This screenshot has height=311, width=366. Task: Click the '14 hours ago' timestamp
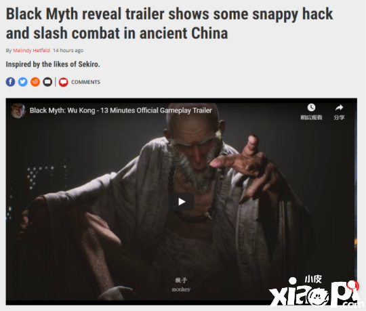coord(68,50)
